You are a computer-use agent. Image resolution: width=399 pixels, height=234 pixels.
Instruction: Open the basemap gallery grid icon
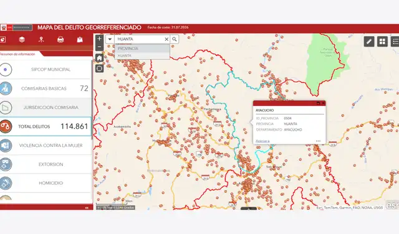click(x=382, y=42)
